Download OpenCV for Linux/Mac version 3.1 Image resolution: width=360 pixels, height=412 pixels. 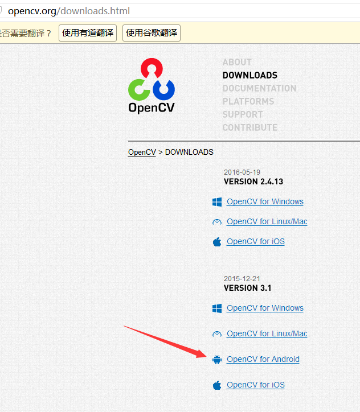click(267, 333)
